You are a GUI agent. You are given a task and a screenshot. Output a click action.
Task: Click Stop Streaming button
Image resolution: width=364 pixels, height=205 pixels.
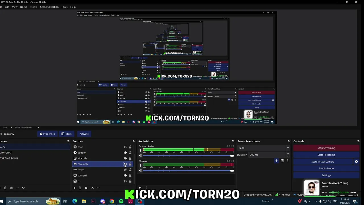(326, 148)
